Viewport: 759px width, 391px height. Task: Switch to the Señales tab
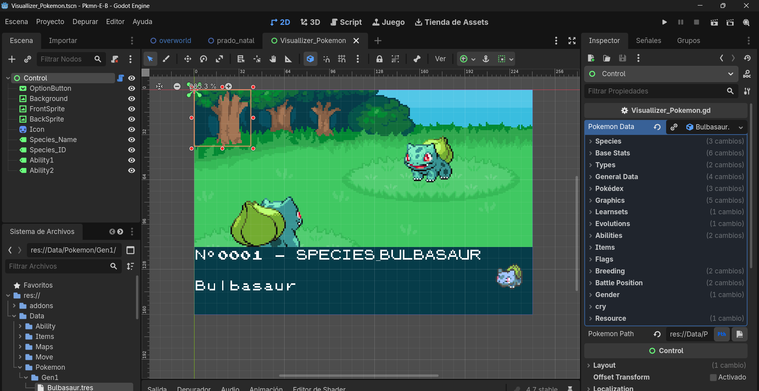click(648, 41)
